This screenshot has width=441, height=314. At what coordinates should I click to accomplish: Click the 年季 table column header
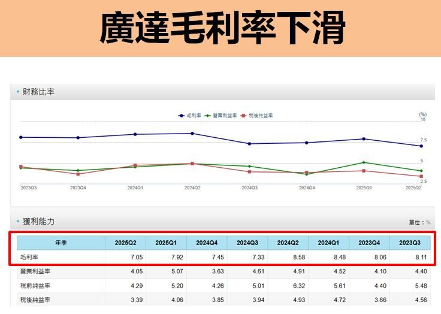61,243
